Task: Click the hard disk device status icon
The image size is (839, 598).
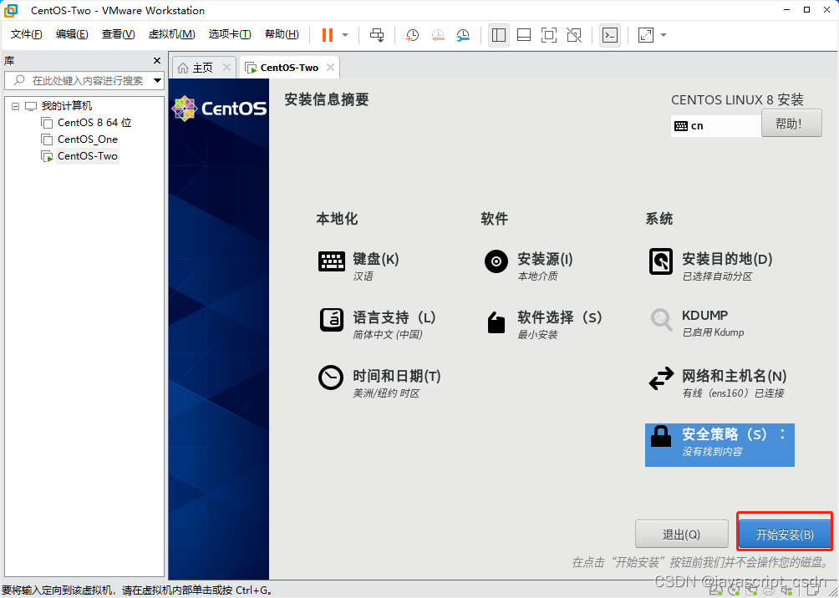Action: click(714, 591)
